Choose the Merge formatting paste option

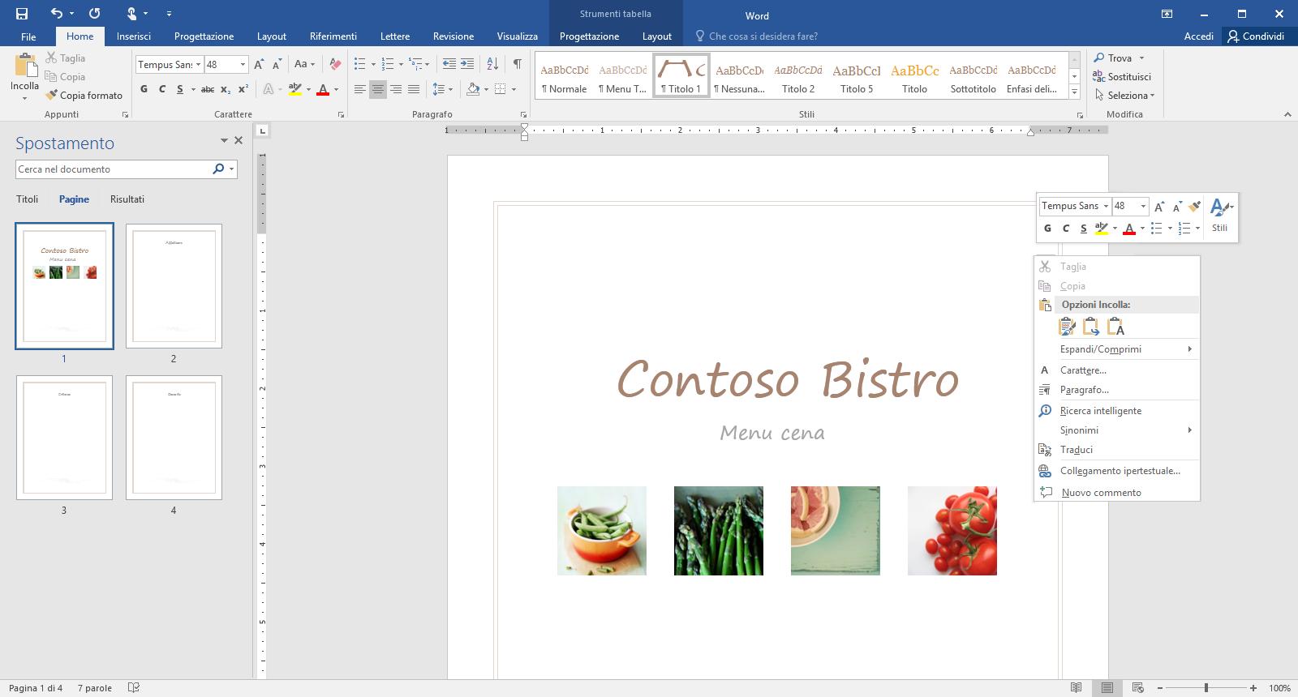click(x=1091, y=327)
